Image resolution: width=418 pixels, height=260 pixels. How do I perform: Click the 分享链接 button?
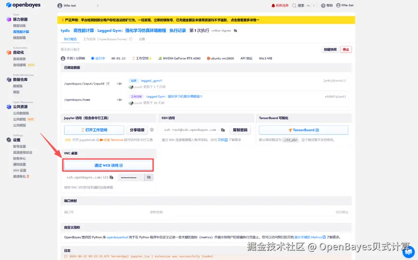click(x=137, y=130)
